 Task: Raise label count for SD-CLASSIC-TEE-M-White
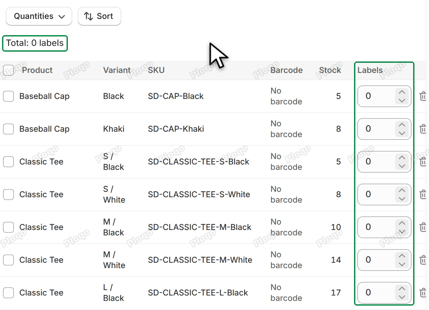coord(402,256)
